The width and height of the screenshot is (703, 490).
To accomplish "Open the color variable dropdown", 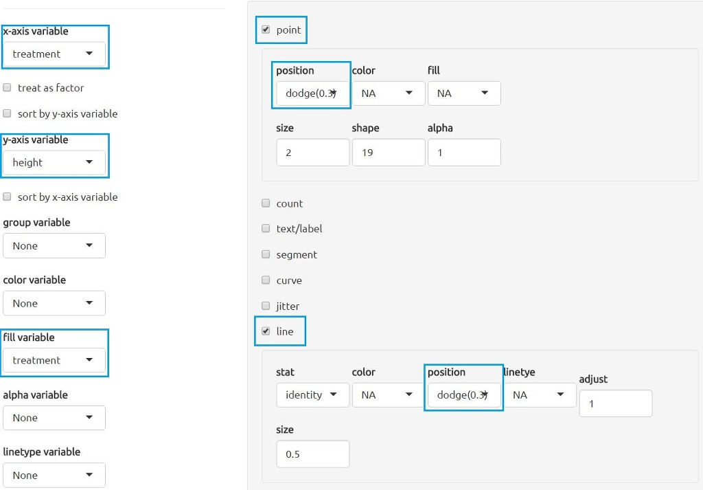I will tap(54, 304).
